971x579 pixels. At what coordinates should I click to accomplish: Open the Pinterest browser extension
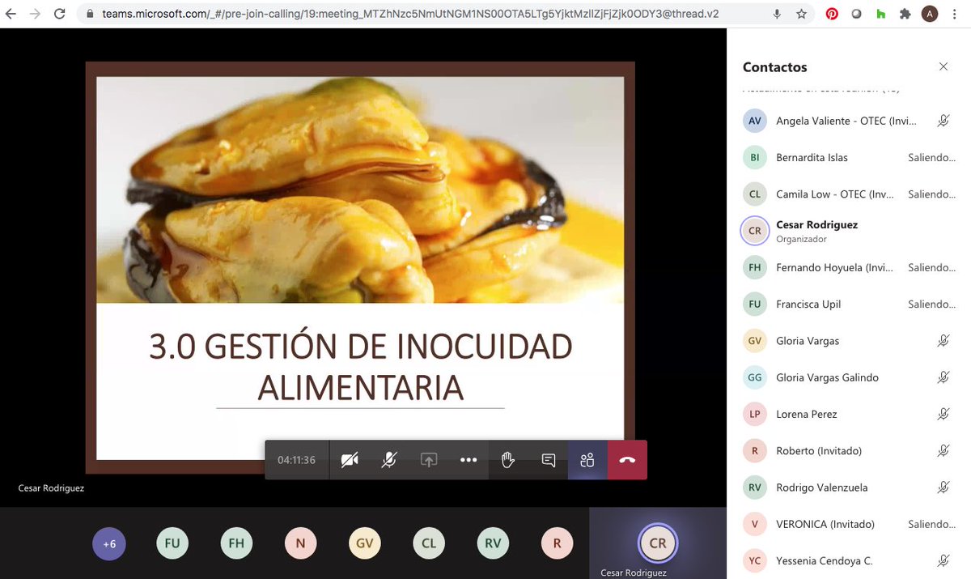pyautogui.click(x=832, y=14)
